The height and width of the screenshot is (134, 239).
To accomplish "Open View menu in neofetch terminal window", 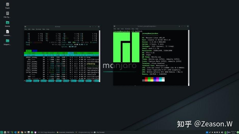I will pyautogui.click(x=122, y=29).
